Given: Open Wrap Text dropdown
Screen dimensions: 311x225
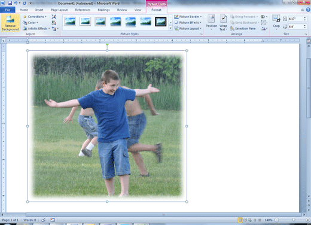Looking at the screenshot, I should click(x=223, y=23).
